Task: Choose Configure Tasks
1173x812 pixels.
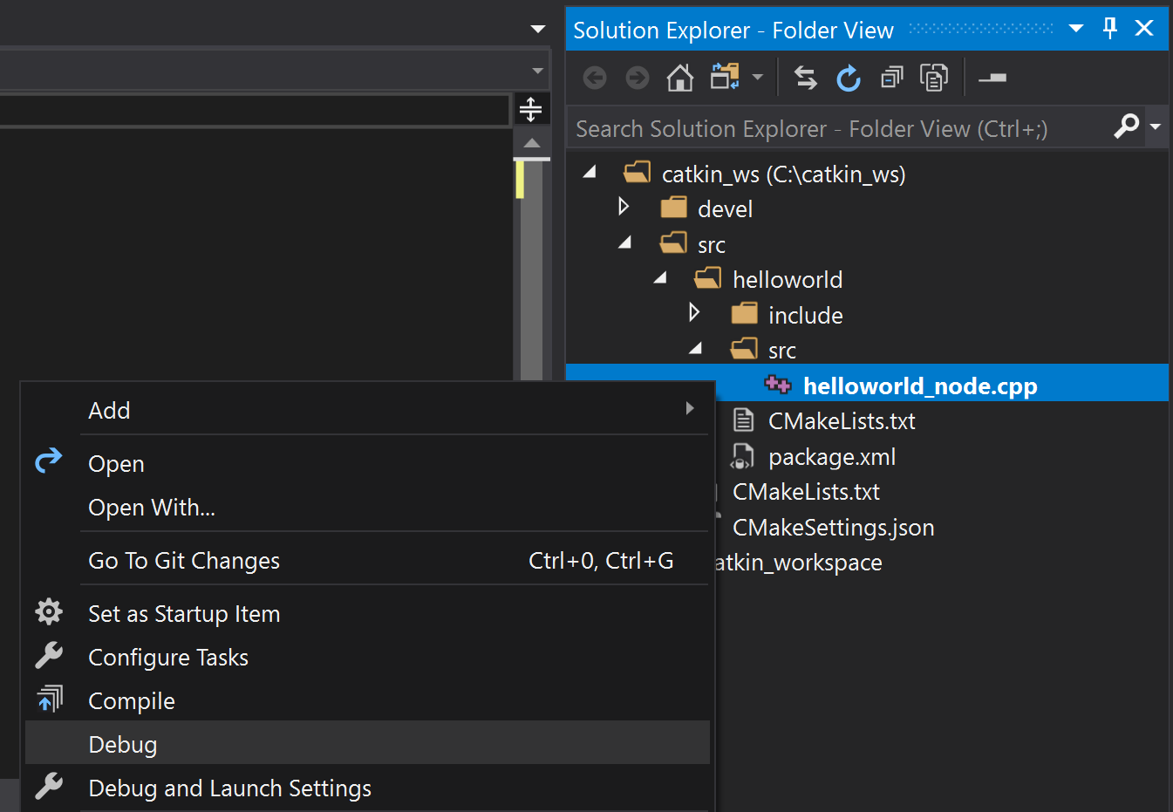Action: (x=367, y=657)
